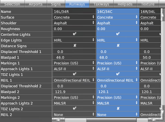Toggle TDZ Lights 1 for runway 16L/34R
Image resolution: width=165 pixels, height=122 pixels.
[x=74, y=74]
